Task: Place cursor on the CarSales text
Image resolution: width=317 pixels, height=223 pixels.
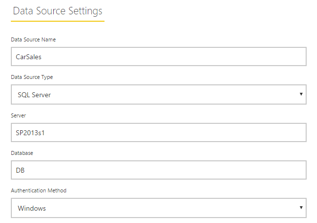Action: 29,57
